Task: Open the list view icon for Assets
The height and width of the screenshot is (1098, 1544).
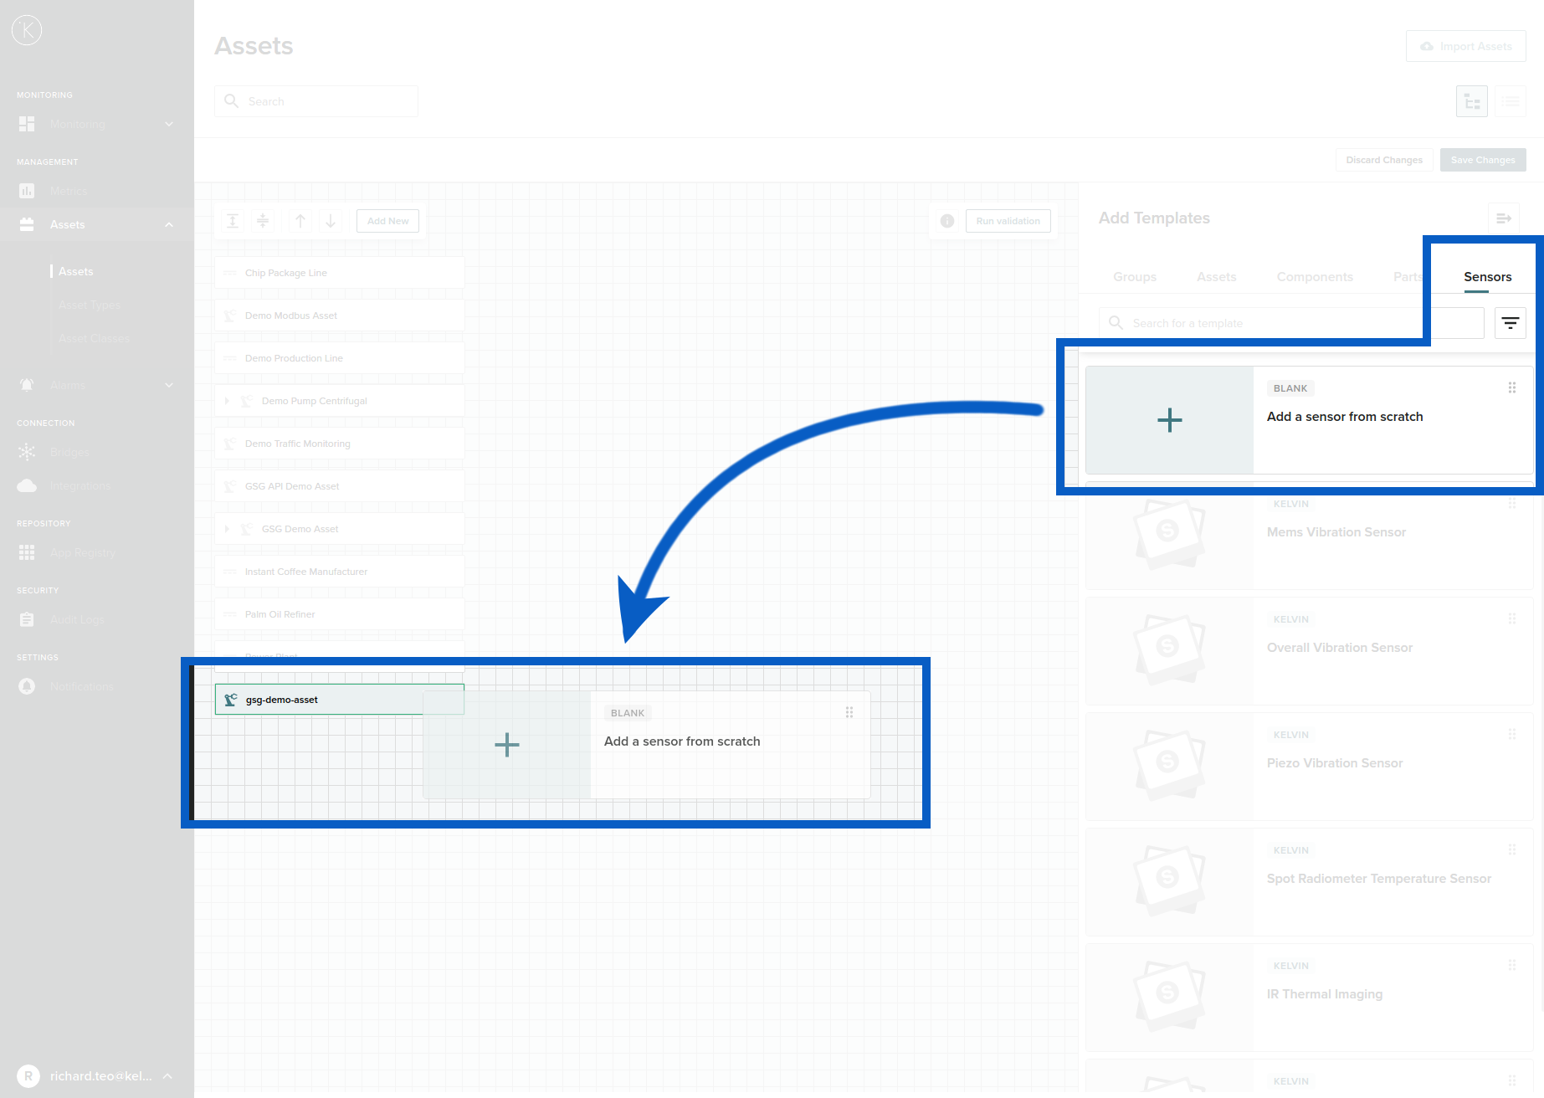Action: [1510, 100]
